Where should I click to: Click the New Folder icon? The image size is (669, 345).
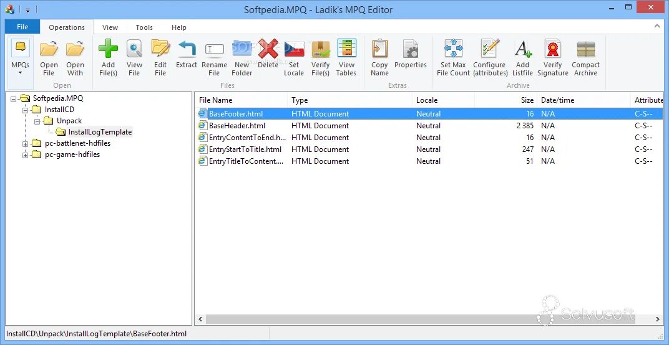242,48
